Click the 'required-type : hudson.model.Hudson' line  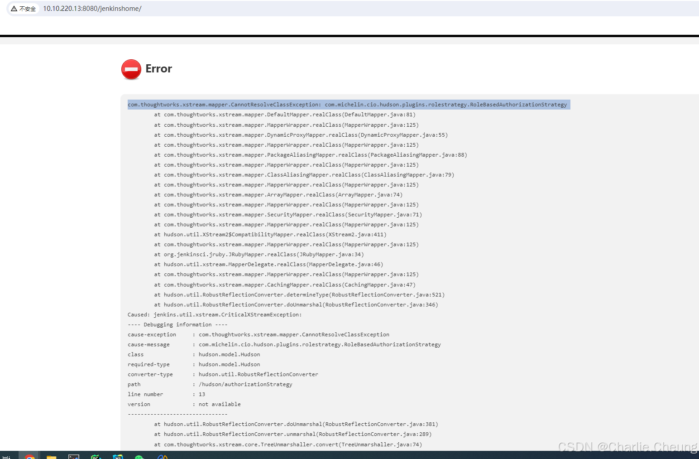click(194, 364)
